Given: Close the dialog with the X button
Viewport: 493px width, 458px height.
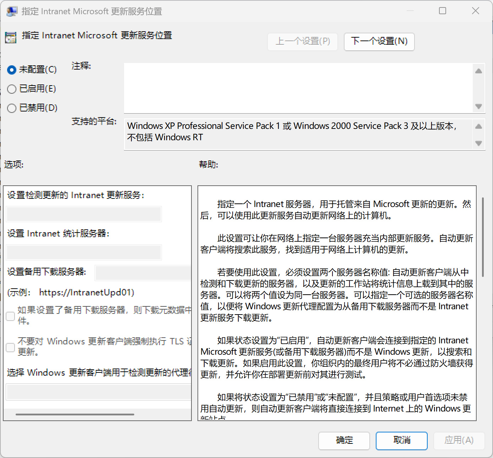Looking at the screenshot, I should 476,11.
